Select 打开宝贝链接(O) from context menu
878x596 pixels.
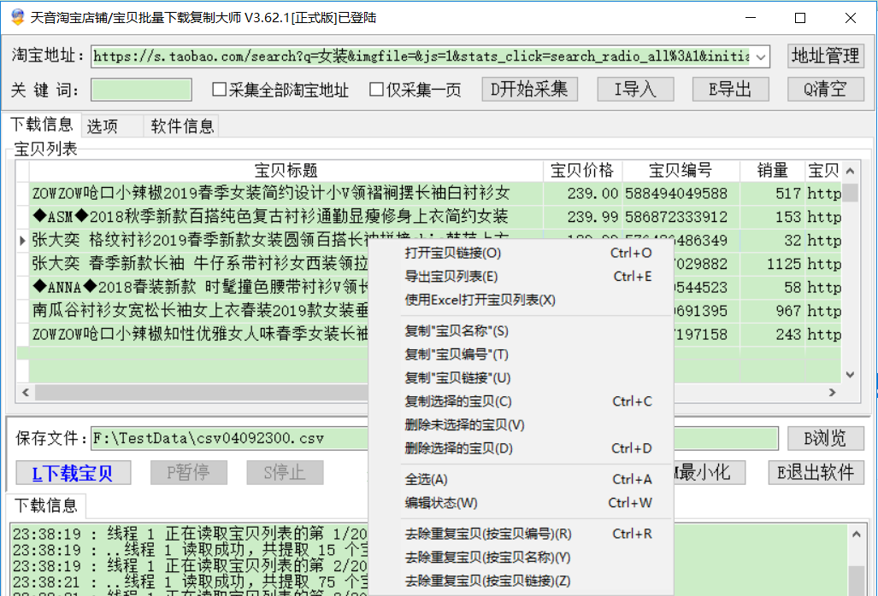(453, 253)
